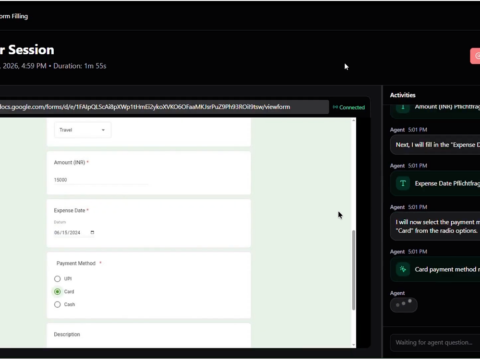The image size is (480, 360).
Task: Click the 'Amount (INR)' question label
Action: 70,163
